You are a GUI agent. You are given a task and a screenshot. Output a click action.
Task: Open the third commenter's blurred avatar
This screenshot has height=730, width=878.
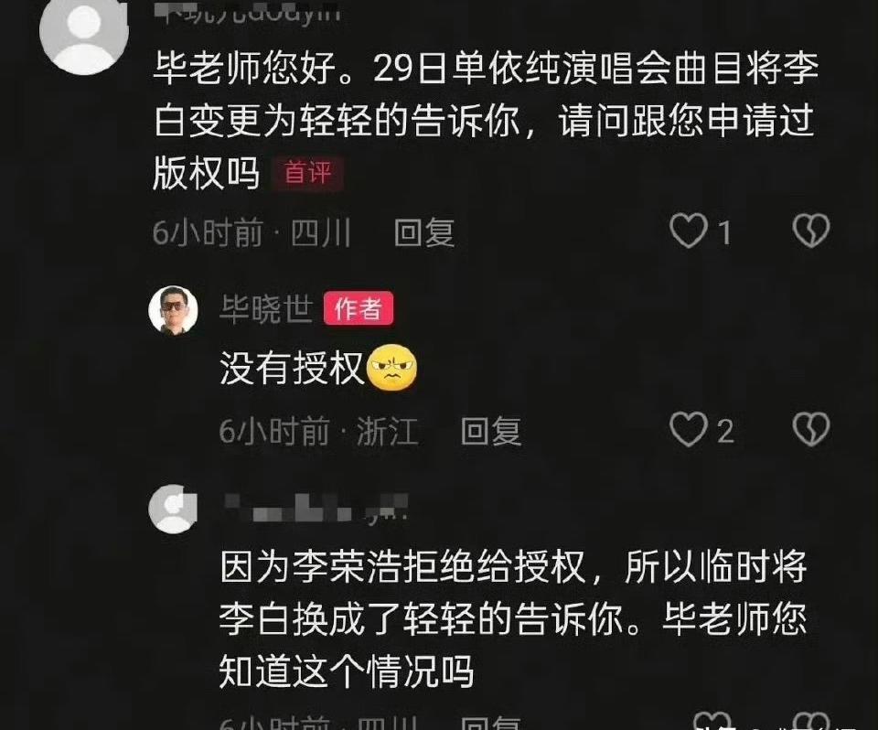coord(173,509)
